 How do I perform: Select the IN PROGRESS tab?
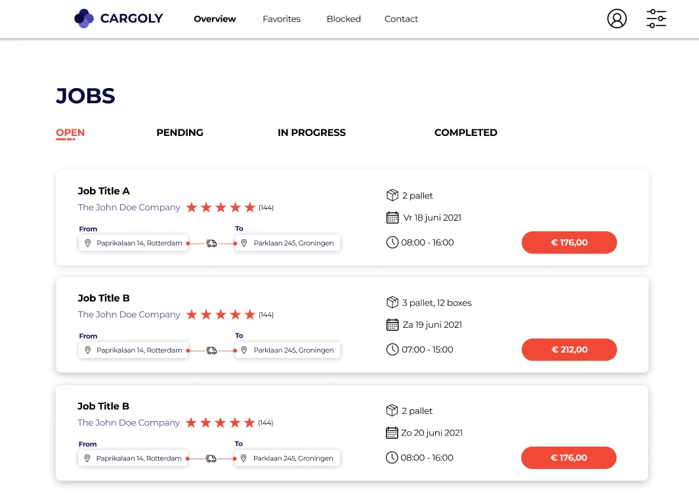(x=311, y=132)
